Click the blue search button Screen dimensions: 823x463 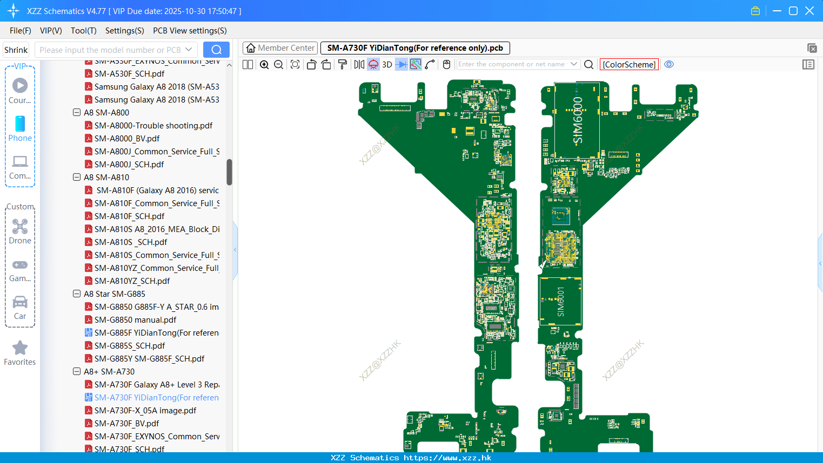coord(216,50)
